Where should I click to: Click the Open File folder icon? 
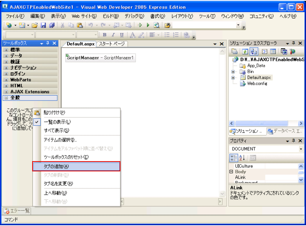[x=35, y=25]
